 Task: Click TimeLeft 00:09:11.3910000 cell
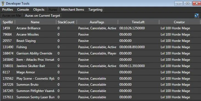[132, 66]
